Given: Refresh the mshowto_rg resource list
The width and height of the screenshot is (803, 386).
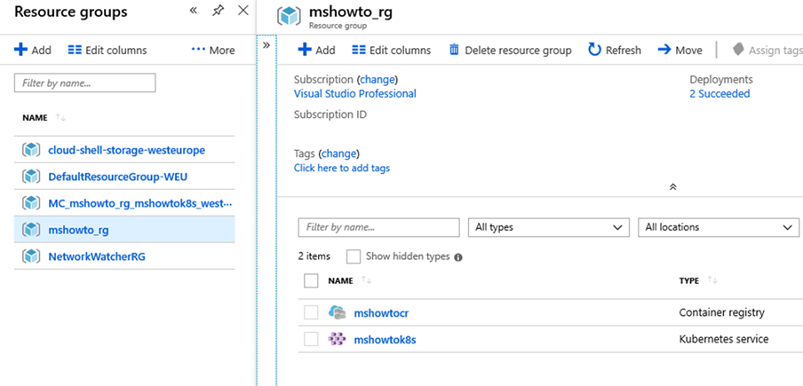Looking at the screenshot, I should 615,50.
